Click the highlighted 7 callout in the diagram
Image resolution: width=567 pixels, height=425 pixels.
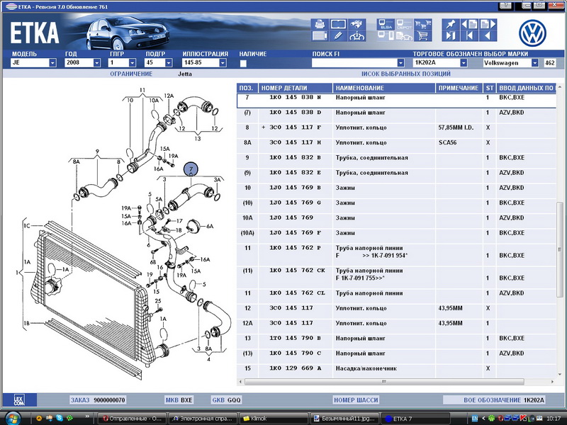(191, 169)
